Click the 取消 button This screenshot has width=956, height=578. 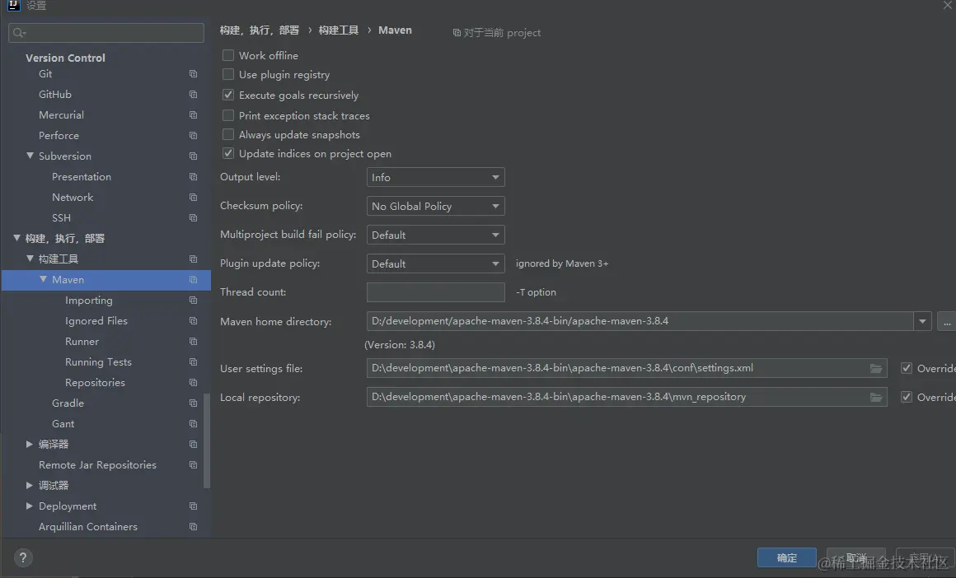click(856, 558)
